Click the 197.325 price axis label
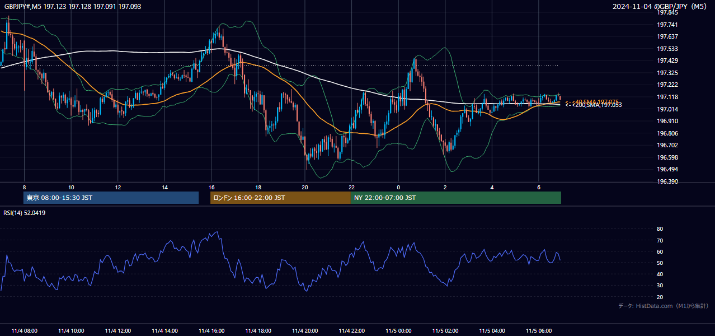Screen dimensions: 715x336 666,73
